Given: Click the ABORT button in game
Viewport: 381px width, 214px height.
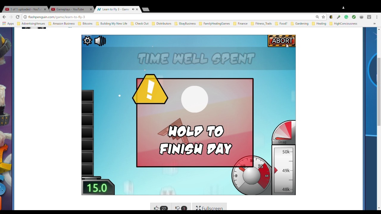Looking at the screenshot, I should [x=282, y=41].
